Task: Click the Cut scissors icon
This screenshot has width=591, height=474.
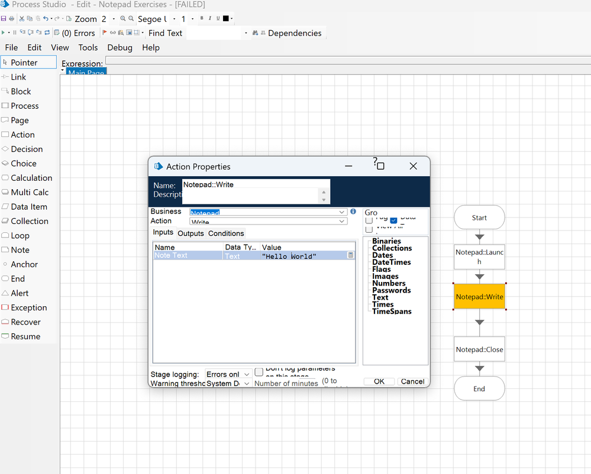Action: click(22, 19)
